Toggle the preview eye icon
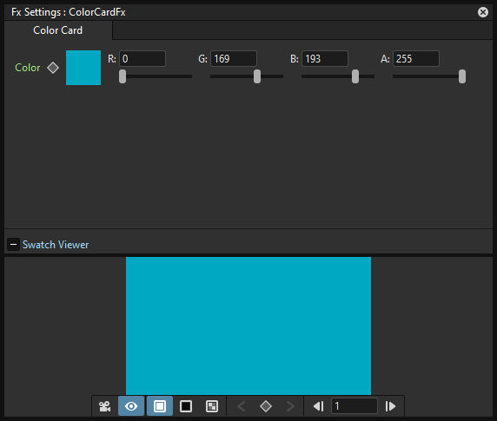Viewport: 497px width, 421px height. tap(131, 406)
